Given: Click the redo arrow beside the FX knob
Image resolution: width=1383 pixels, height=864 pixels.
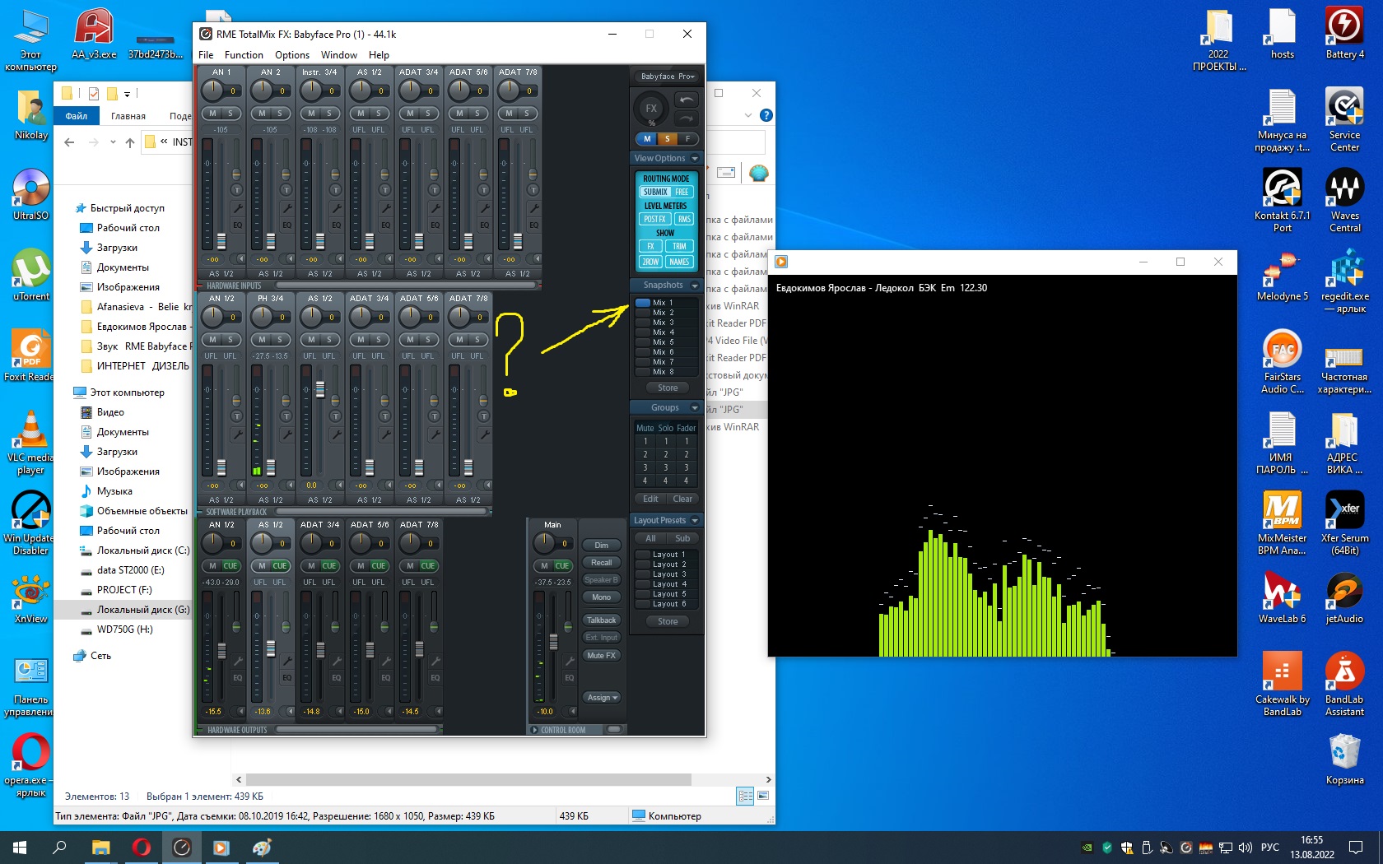Looking at the screenshot, I should click(x=686, y=119).
